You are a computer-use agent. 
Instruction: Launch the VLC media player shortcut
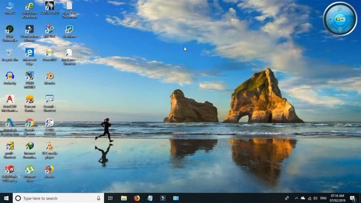coord(50,151)
